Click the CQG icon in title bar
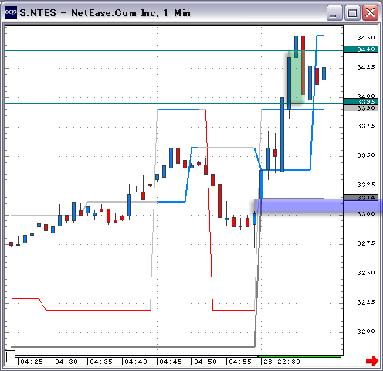This screenshot has width=383, height=371. pos(11,12)
